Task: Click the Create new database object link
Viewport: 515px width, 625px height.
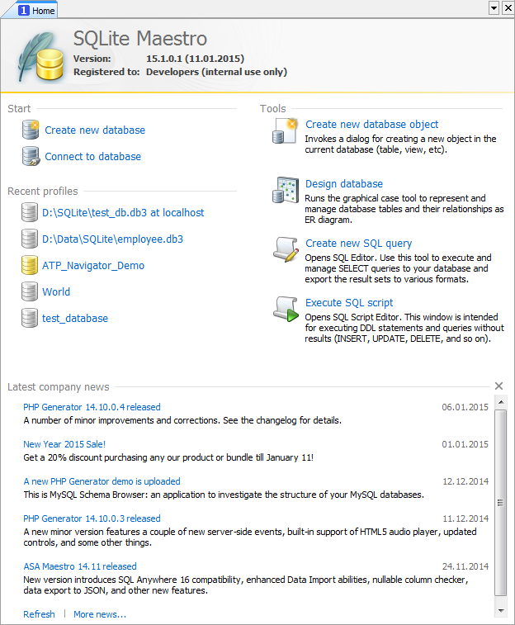Action: (x=371, y=125)
